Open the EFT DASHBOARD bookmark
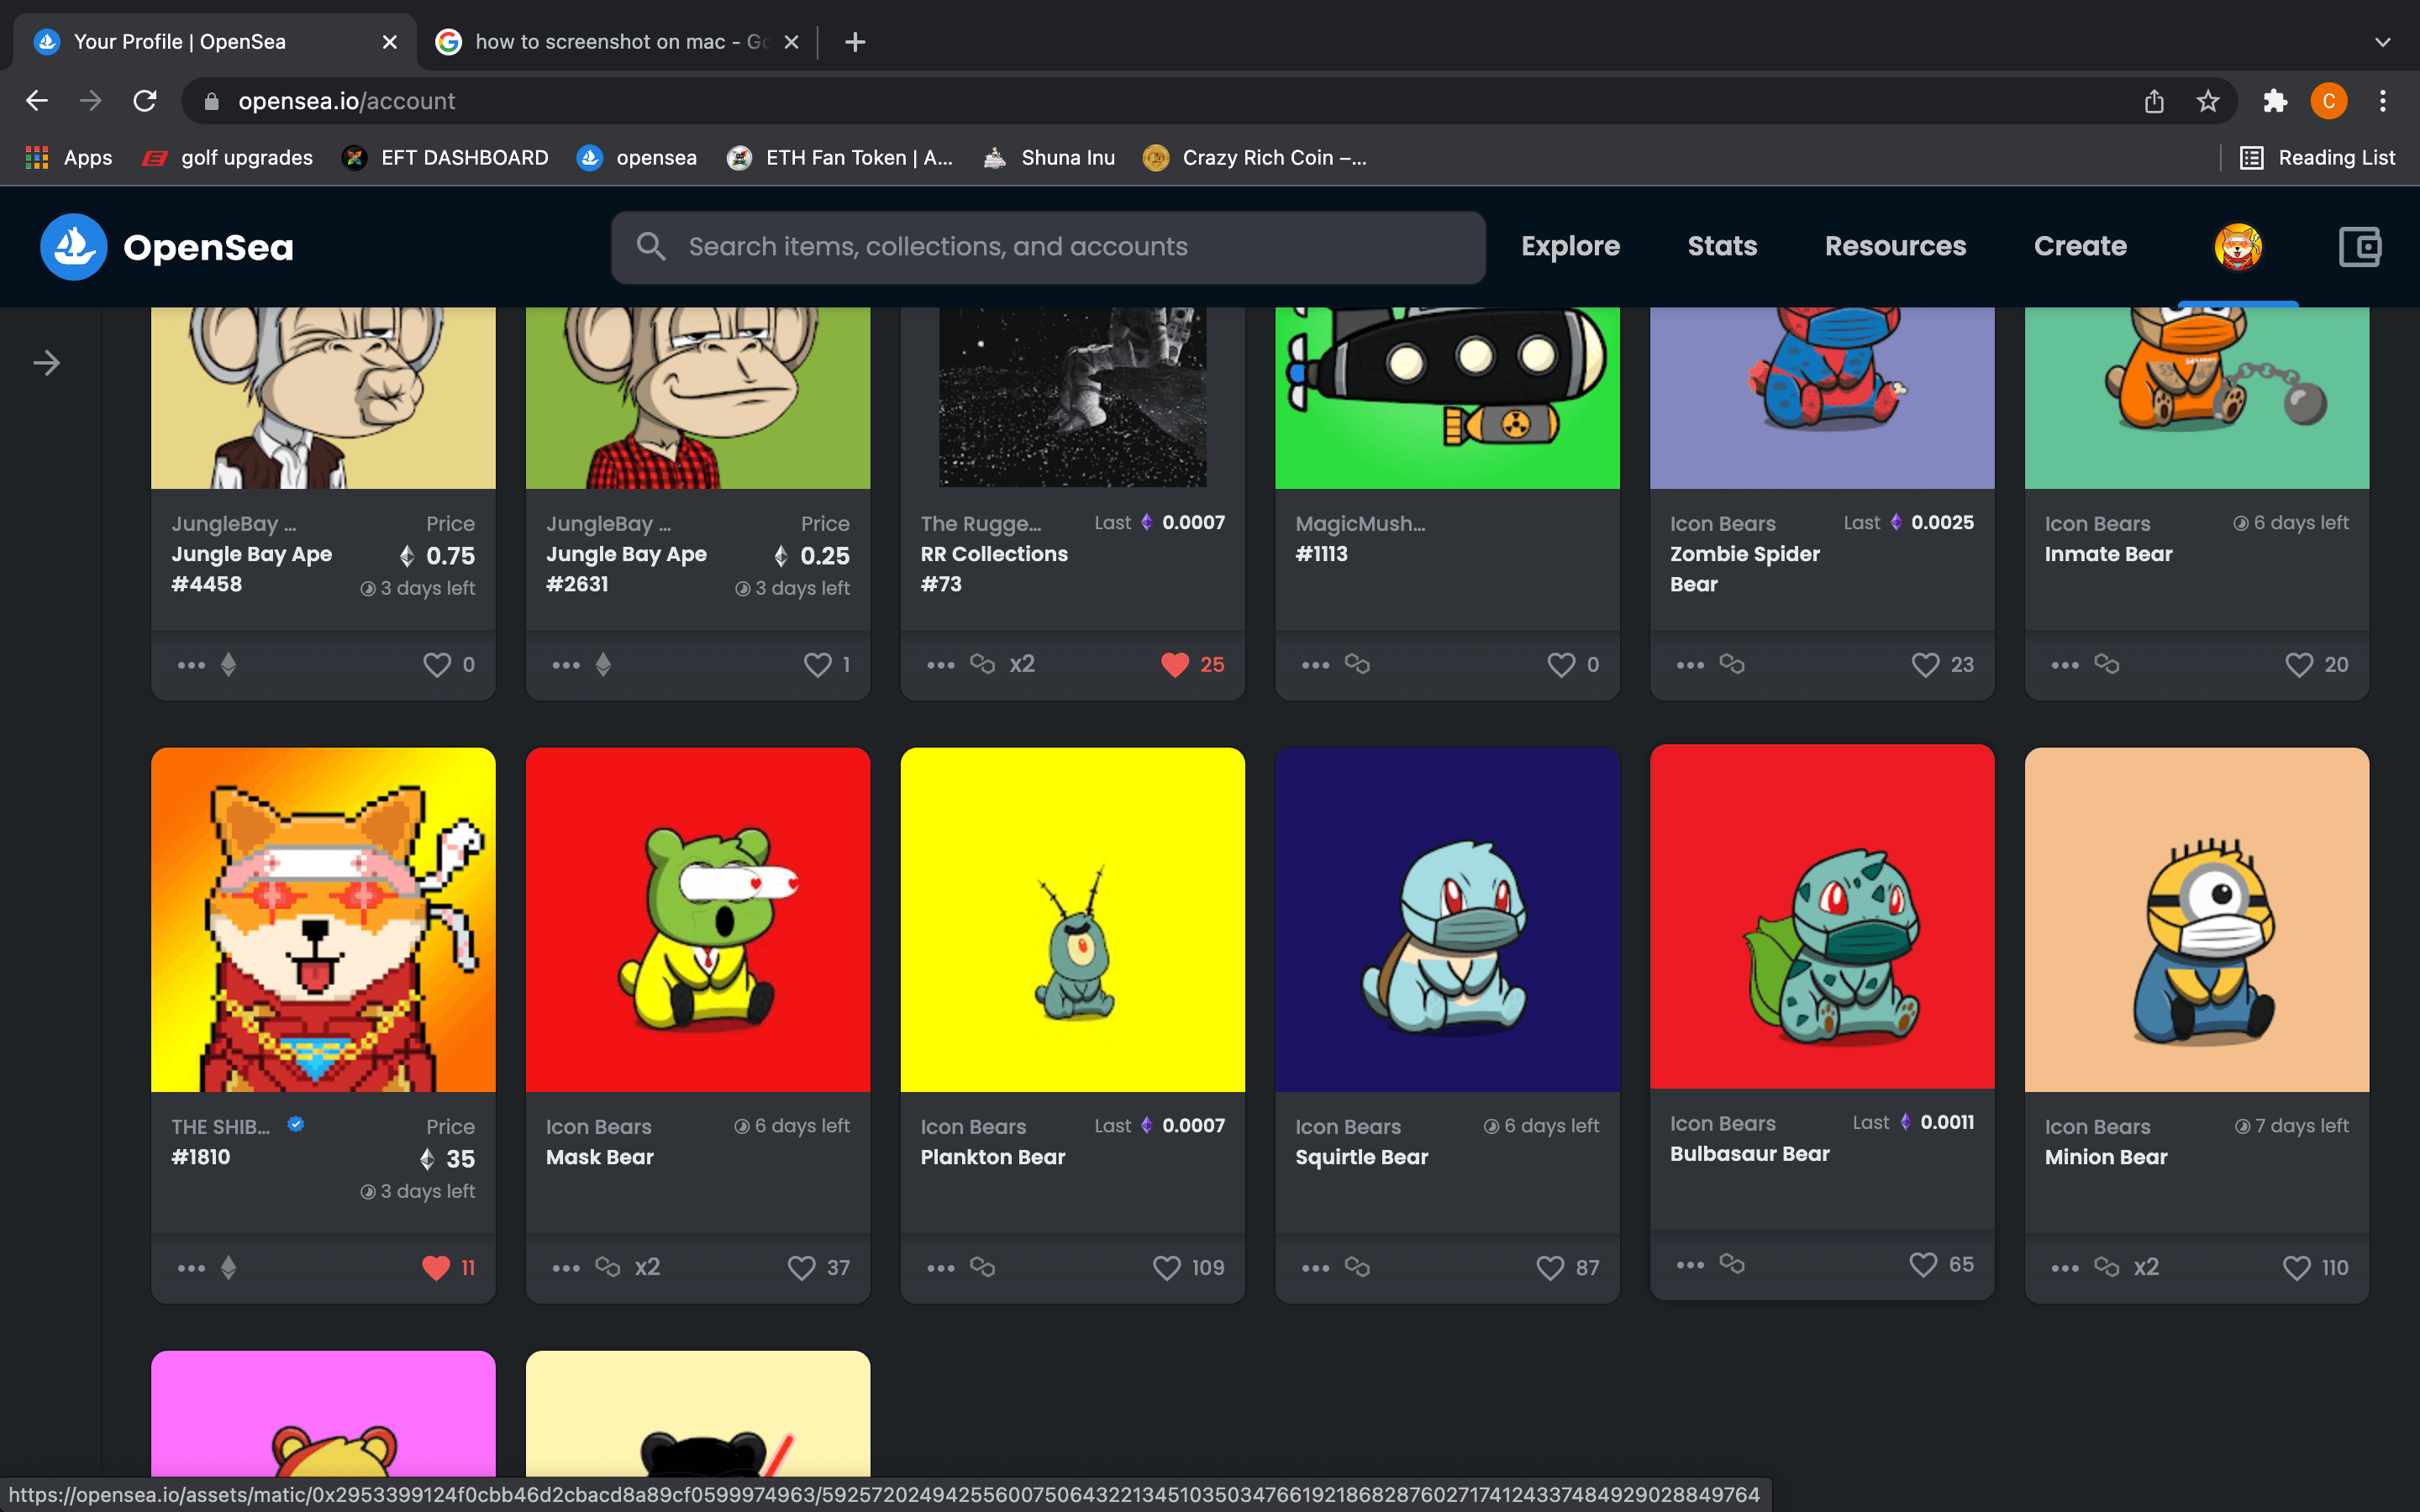 pos(446,157)
